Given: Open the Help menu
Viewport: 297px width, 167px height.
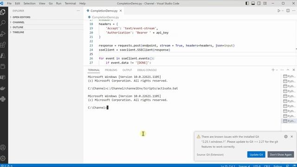Looking at the screenshot, I should 83,3.
